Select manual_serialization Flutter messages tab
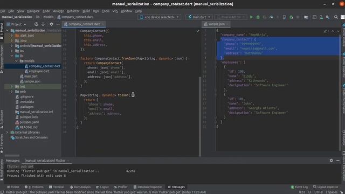 point(45,161)
